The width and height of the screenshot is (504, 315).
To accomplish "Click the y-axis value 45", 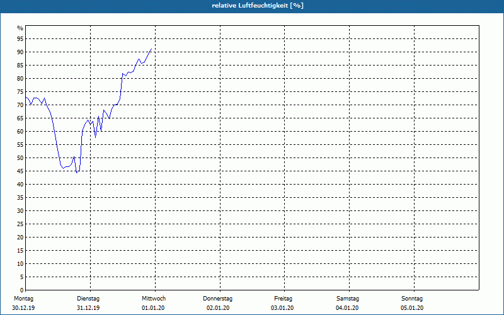I will pyautogui.click(x=20, y=171).
